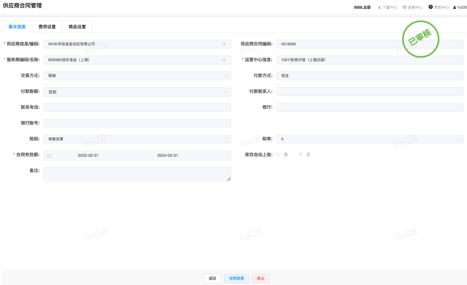This screenshot has height=285, width=467.
Task: Open 消息中心 link in header
Action: [x=415, y=7]
